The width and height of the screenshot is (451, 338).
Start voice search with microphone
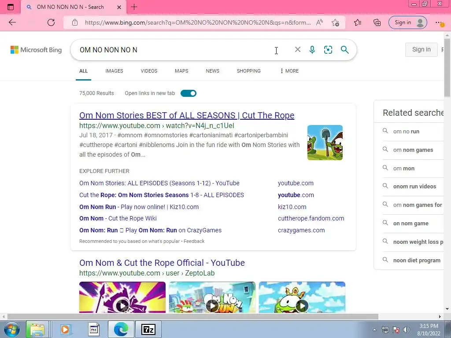point(312,50)
